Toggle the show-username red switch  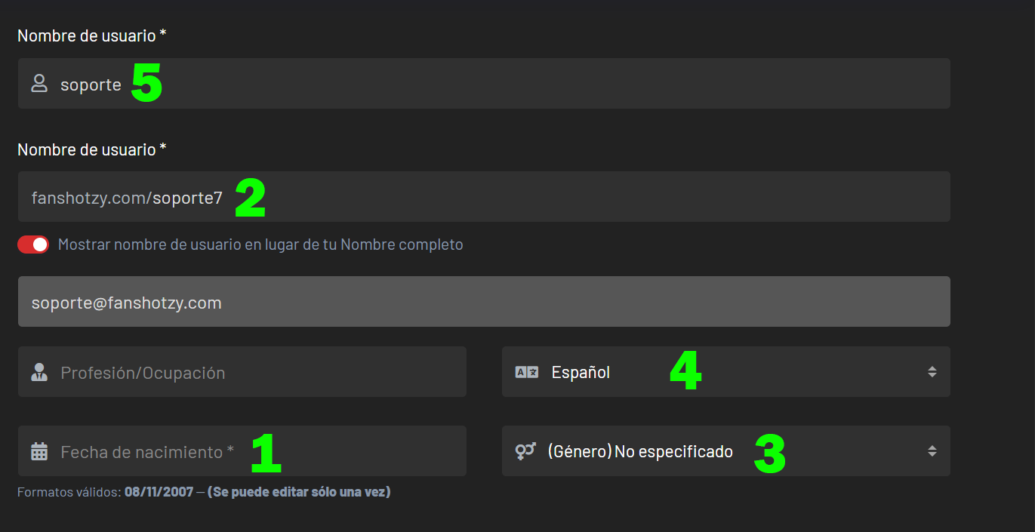click(x=33, y=244)
